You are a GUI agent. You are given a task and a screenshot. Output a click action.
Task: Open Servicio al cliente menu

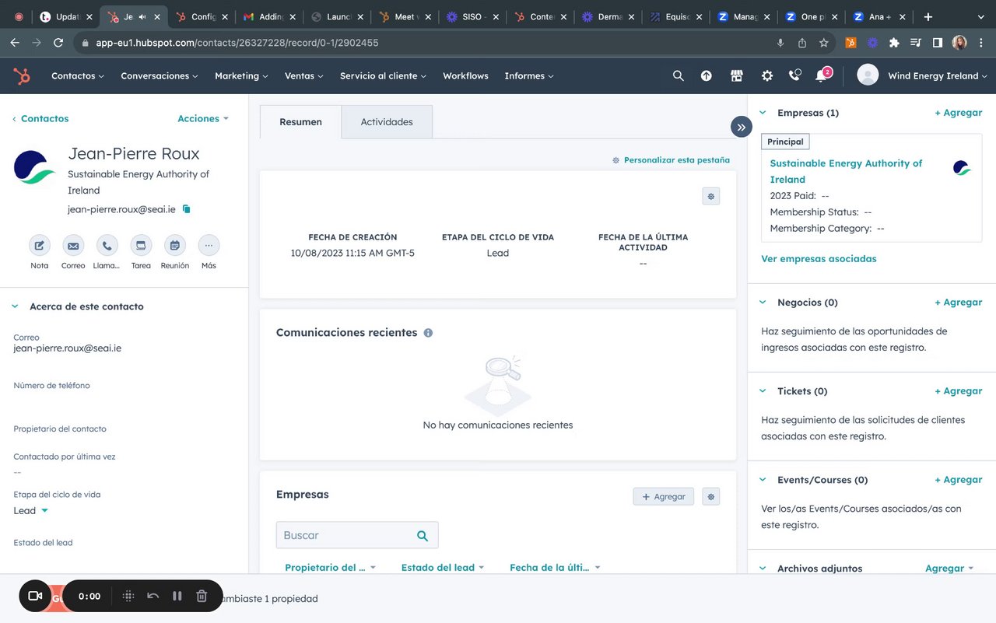(383, 75)
